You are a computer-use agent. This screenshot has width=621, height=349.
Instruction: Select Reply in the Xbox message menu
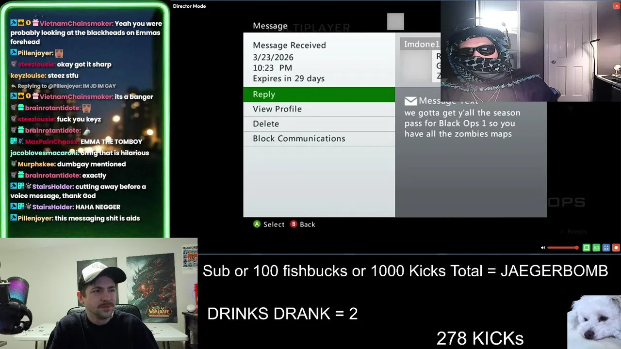coord(319,95)
